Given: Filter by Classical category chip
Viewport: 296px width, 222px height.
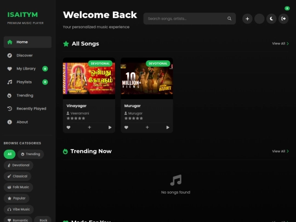Looking at the screenshot, I should point(18,176).
